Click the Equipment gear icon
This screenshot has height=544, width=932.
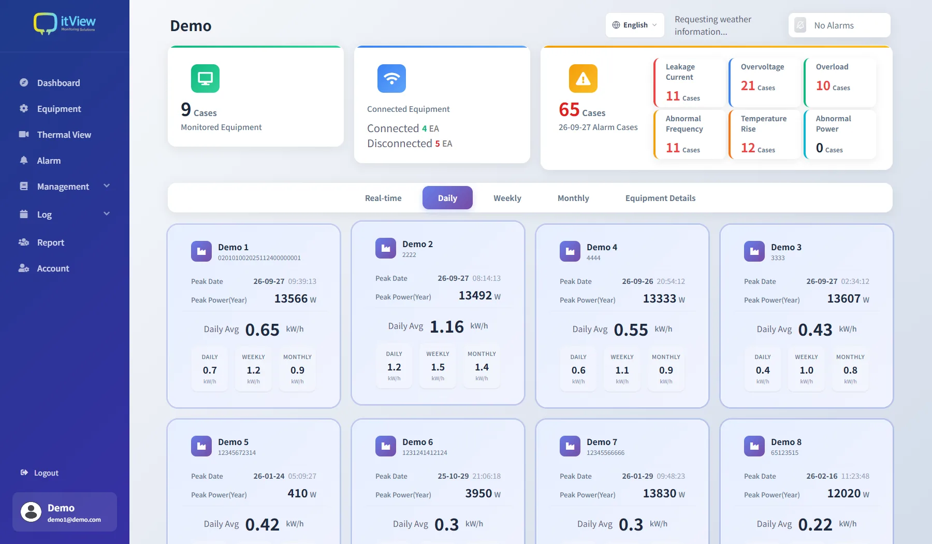click(x=24, y=108)
